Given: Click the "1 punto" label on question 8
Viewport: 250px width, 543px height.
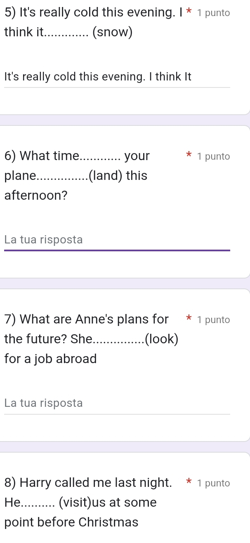Looking at the screenshot, I should coord(213,483).
